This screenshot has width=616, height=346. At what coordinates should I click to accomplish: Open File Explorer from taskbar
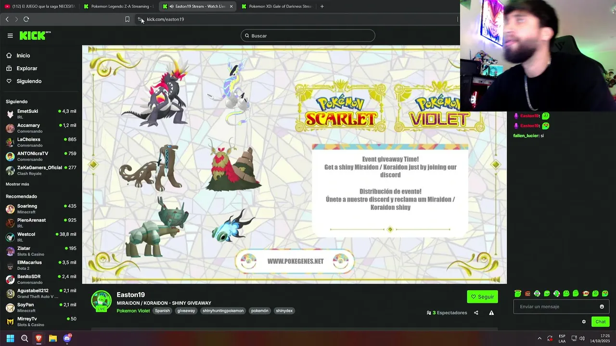coord(53,338)
